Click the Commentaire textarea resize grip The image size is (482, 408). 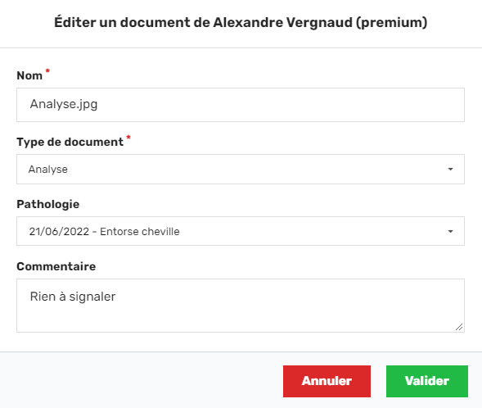coord(459,327)
